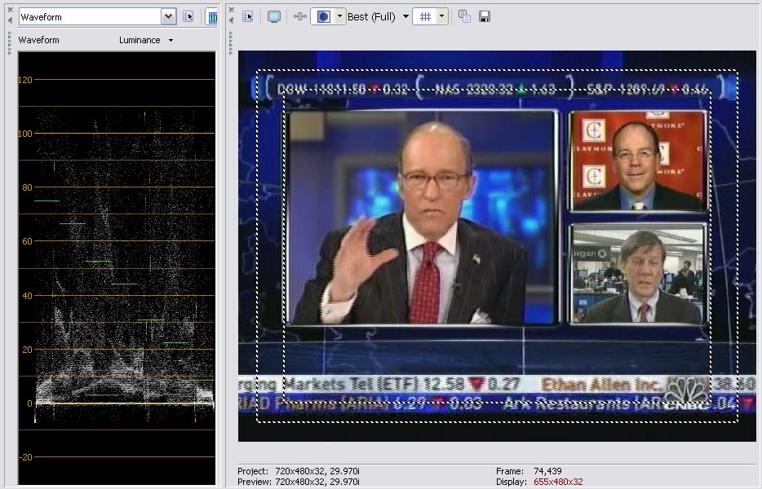
Task: Toggle the overlays grid button
Action: tap(425, 16)
